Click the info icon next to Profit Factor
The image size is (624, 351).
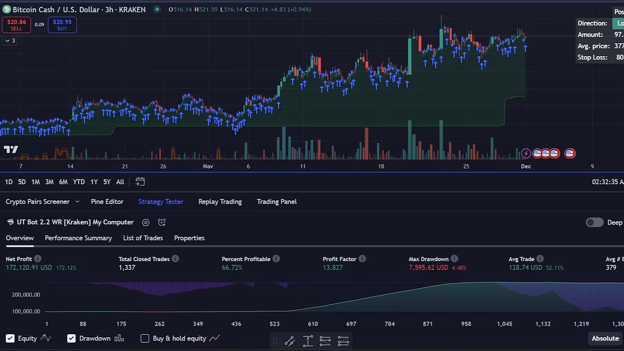point(362,259)
